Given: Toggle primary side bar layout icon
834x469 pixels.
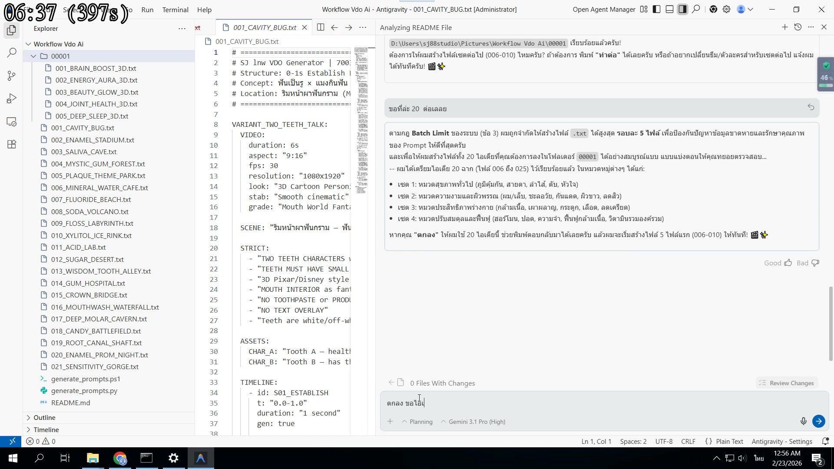Looking at the screenshot, I should point(657,10).
